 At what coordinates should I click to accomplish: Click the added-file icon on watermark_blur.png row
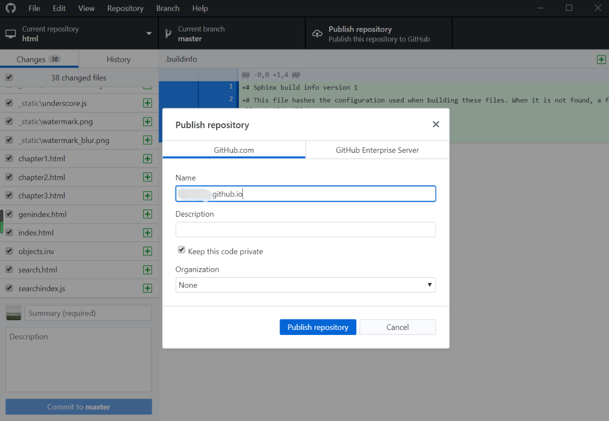(147, 140)
